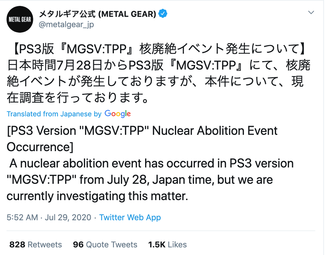Open the 5:52 AM · Jul 29, 2020 timestamp
325x255 pixels.
[49, 217]
